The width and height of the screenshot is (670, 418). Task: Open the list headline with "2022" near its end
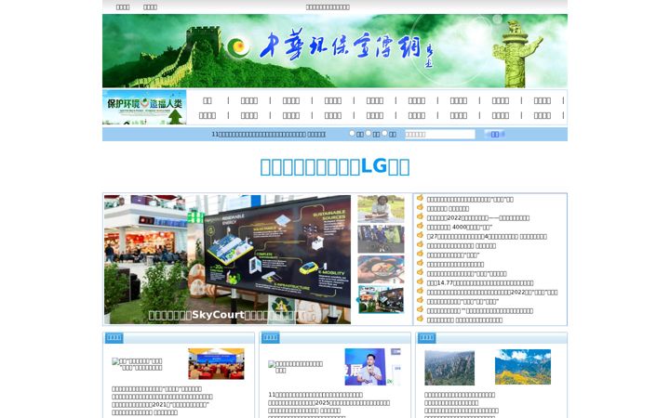click(492, 293)
